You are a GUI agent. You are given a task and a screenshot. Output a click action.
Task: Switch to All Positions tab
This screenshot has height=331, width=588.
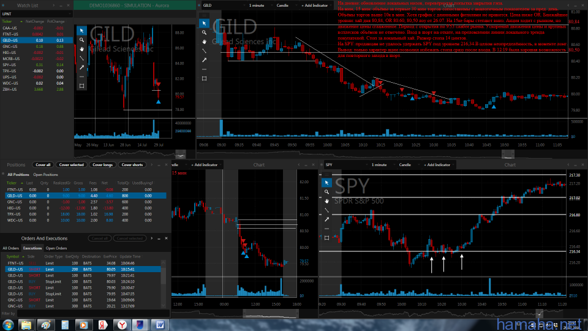(18, 175)
